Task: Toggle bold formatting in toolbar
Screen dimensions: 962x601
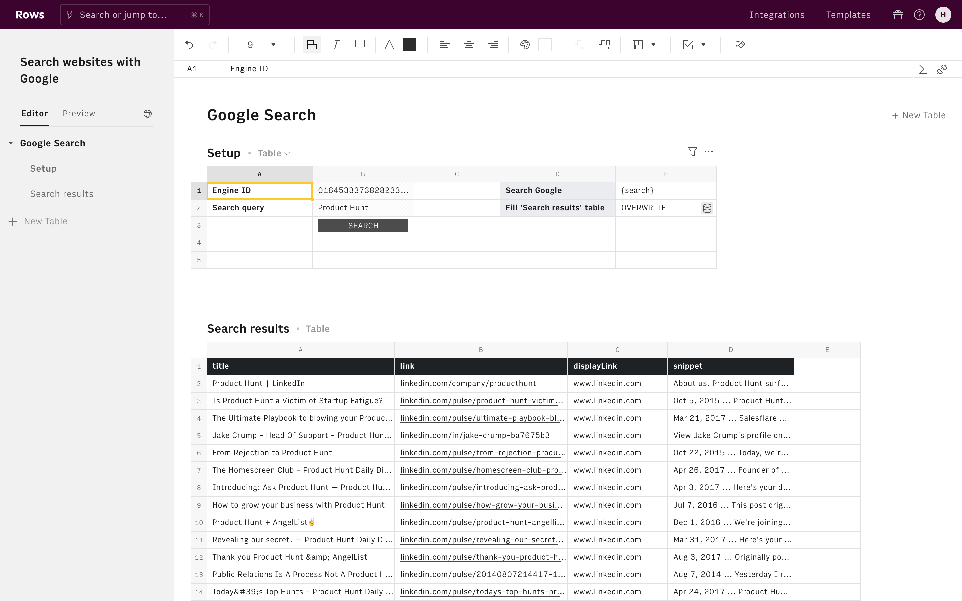Action: point(312,45)
